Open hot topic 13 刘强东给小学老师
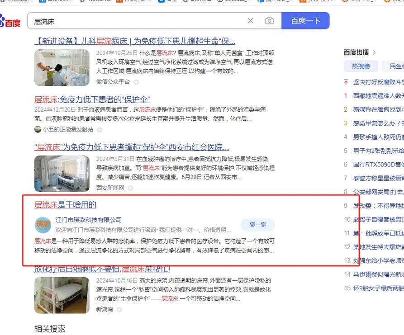 [x=378, y=260]
